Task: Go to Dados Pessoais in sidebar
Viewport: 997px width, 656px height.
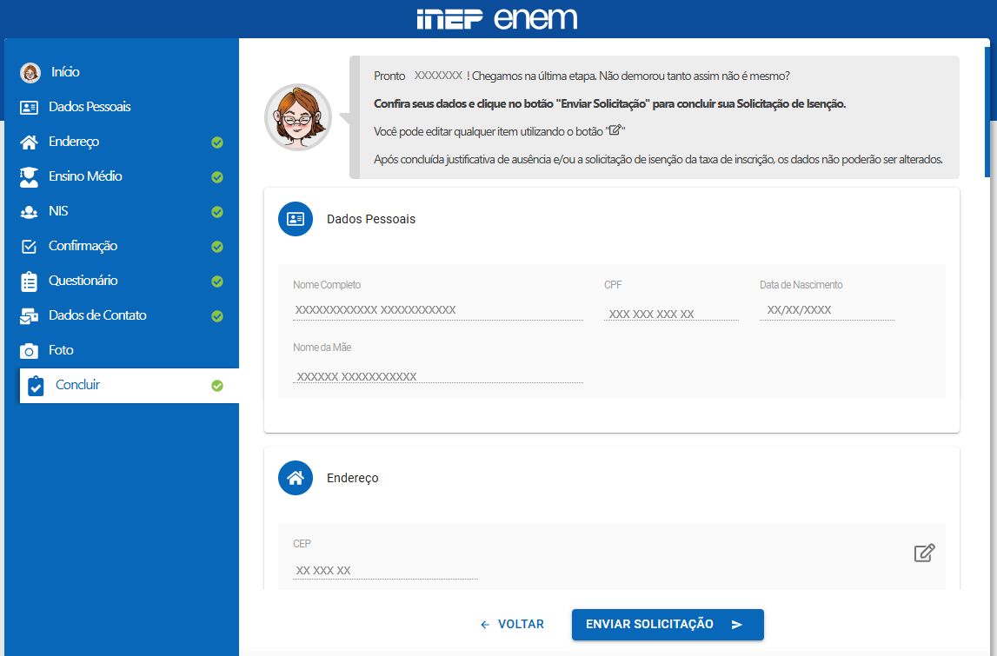Action: [x=90, y=107]
